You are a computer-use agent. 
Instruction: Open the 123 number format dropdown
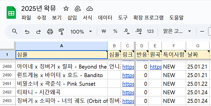150,32
